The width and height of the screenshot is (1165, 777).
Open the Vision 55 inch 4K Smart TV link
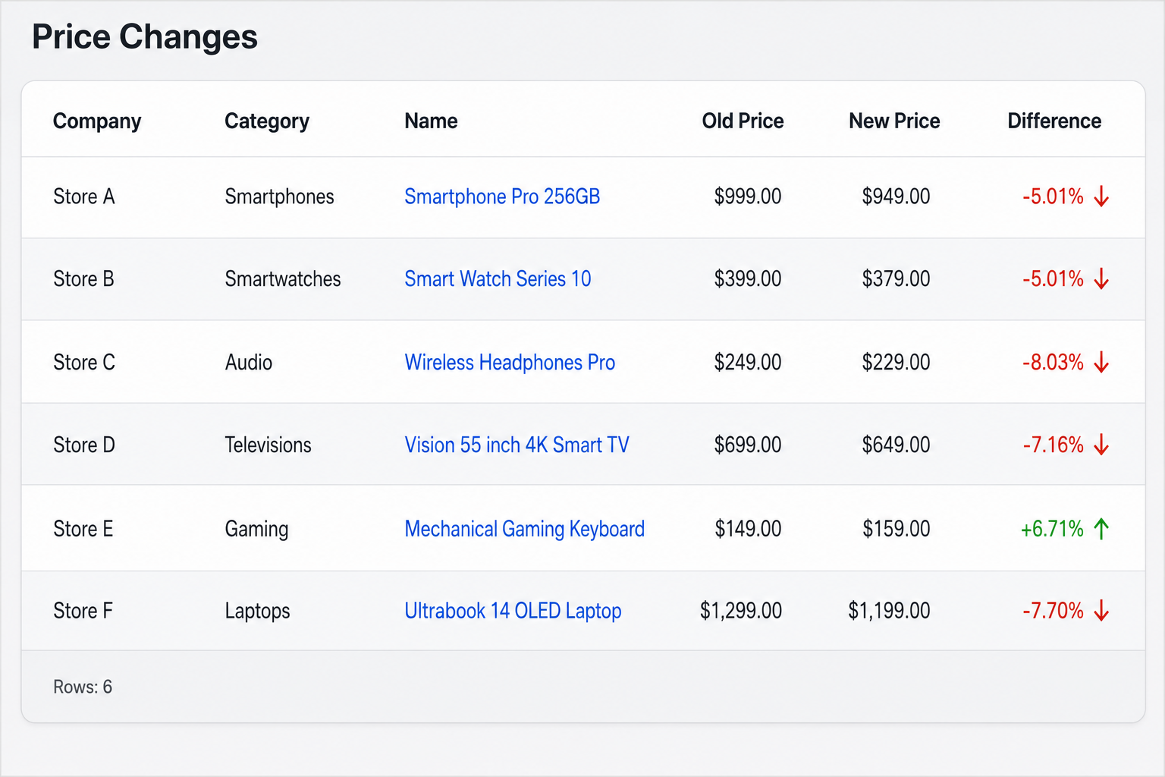(x=517, y=445)
